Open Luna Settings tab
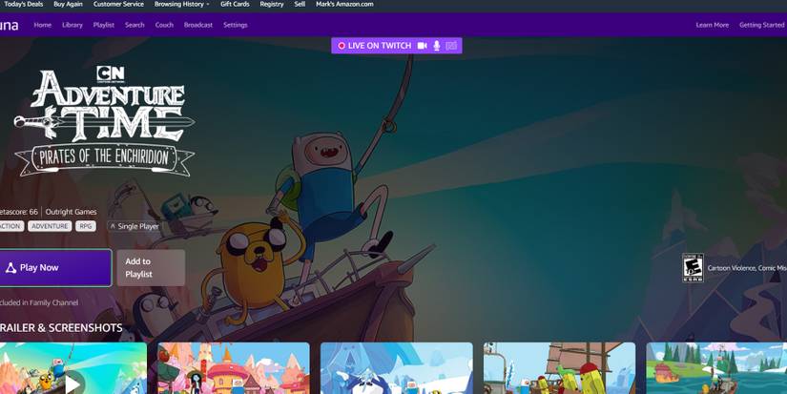This screenshot has width=787, height=394. [x=236, y=25]
